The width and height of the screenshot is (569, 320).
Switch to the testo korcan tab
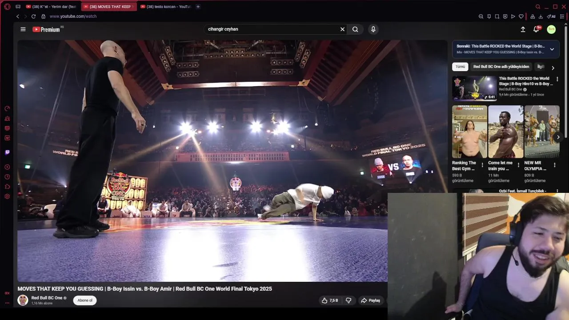pyautogui.click(x=165, y=7)
